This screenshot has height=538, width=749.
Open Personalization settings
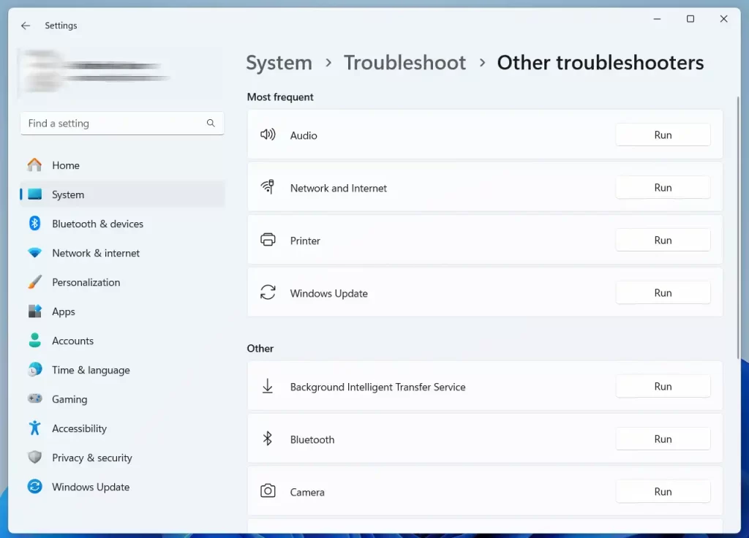[122, 282]
